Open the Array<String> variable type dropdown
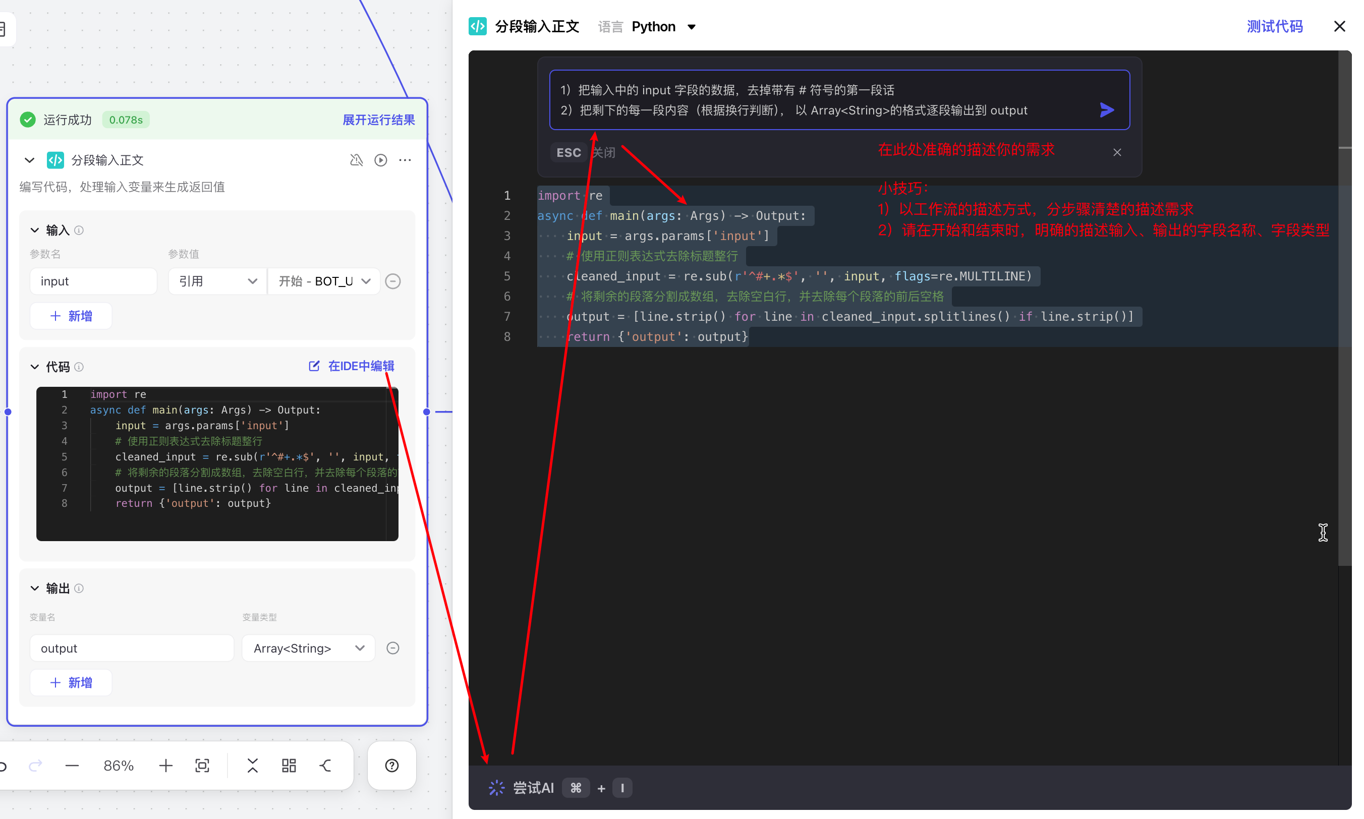The image size is (1364, 819). 308,648
